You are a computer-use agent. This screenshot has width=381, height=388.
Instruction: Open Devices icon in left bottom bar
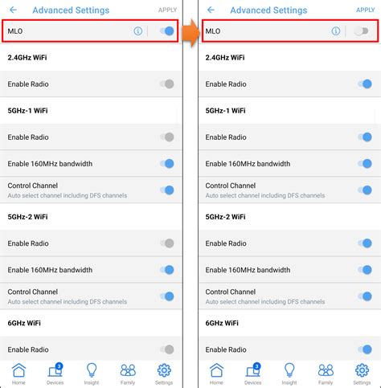(55, 370)
